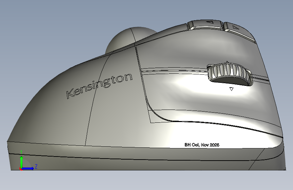Click the down triangle below the scroll wheel

pos(231,89)
